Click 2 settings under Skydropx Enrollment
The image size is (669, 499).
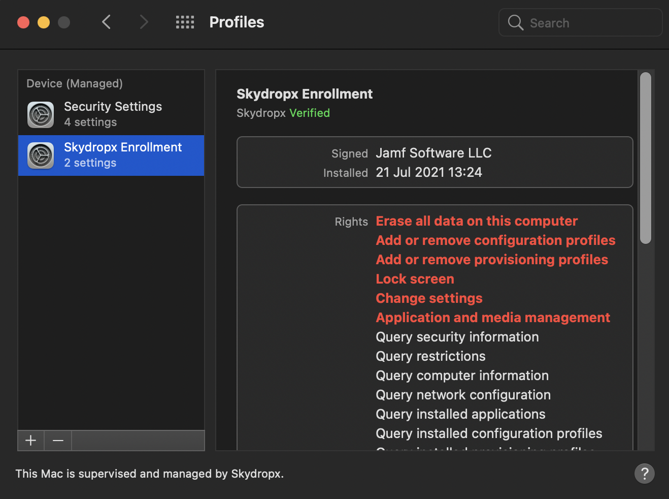(x=90, y=163)
